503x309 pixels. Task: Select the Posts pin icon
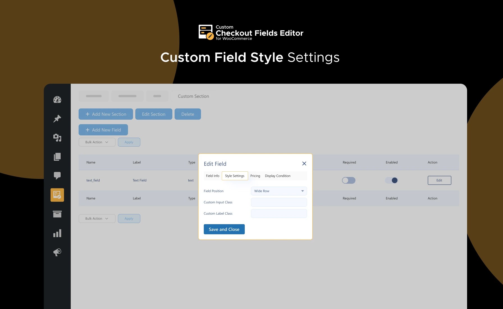(x=57, y=118)
